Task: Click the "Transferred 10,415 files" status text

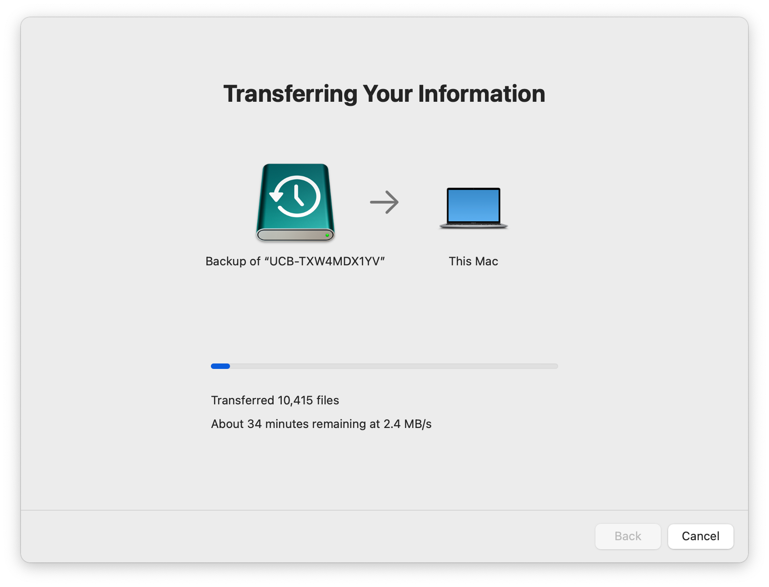Action: [275, 400]
